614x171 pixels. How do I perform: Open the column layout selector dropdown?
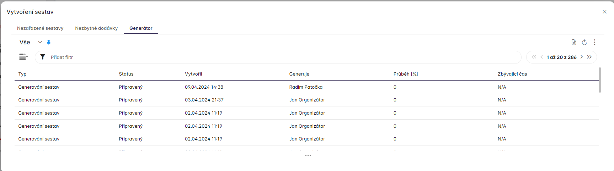coord(23,57)
